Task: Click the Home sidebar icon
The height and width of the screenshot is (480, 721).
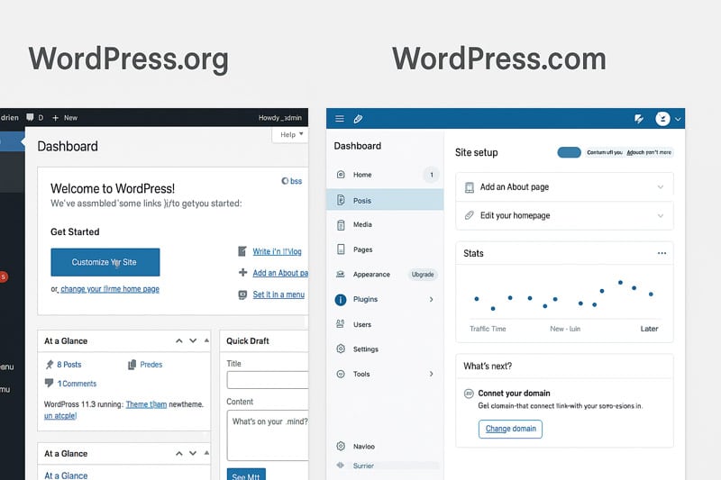Action: pos(341,175)
